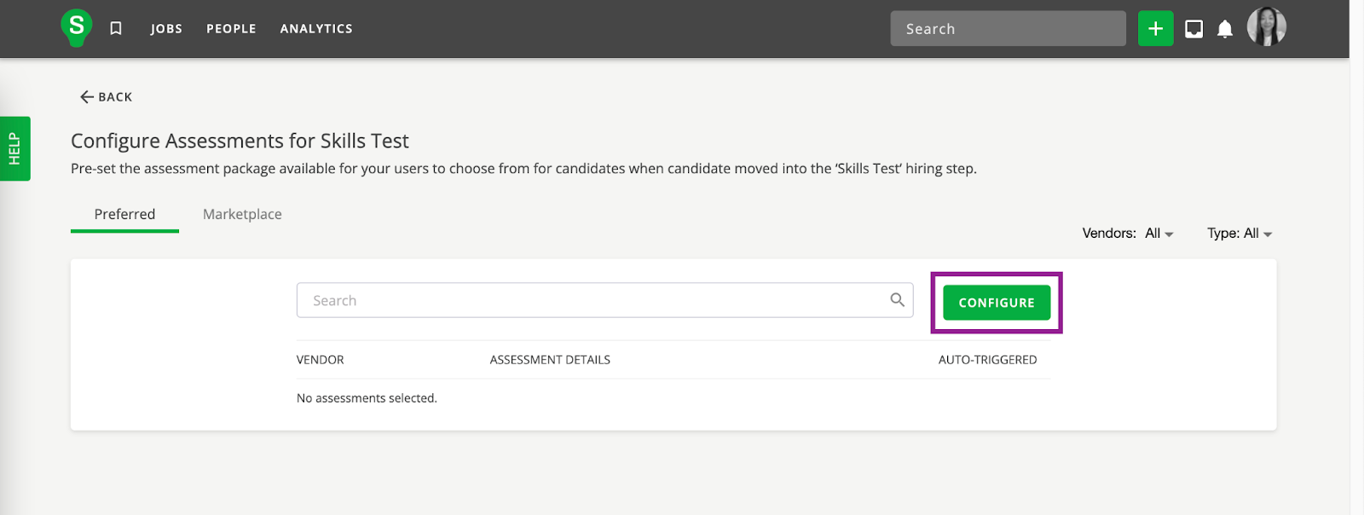Click the green plus button

[1155, 29]
